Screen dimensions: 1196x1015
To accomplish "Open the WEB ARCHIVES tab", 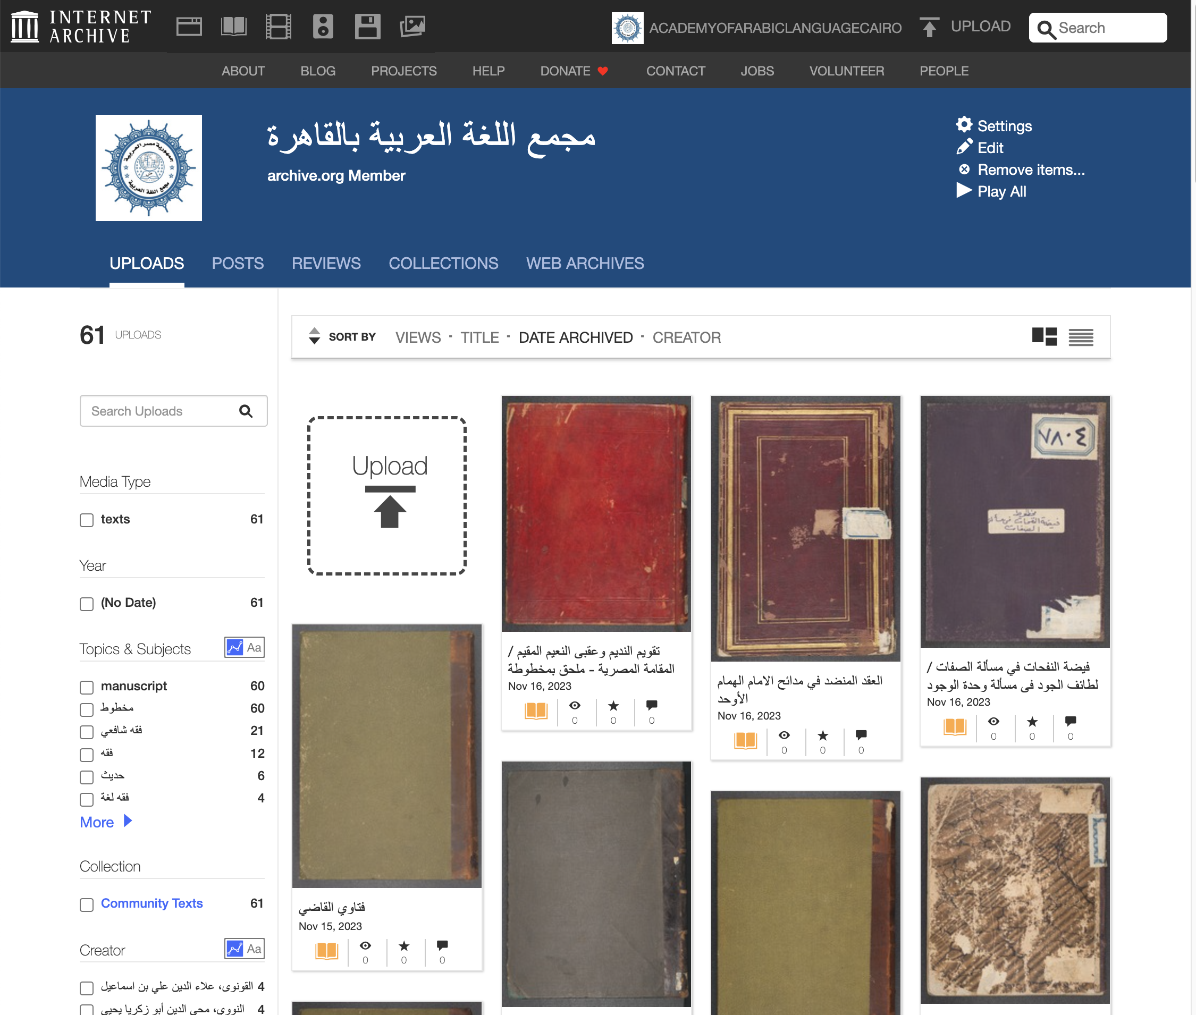I will click(585, 264).
